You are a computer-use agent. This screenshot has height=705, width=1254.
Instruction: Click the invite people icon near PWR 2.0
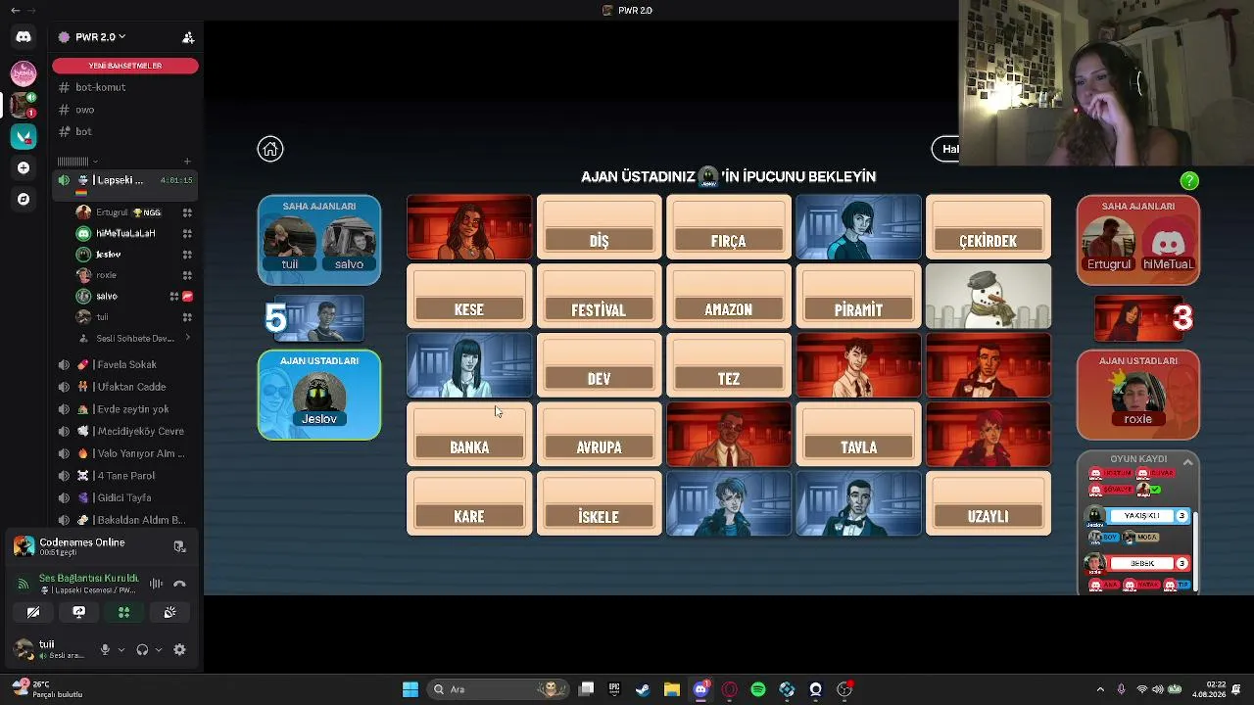188,37
